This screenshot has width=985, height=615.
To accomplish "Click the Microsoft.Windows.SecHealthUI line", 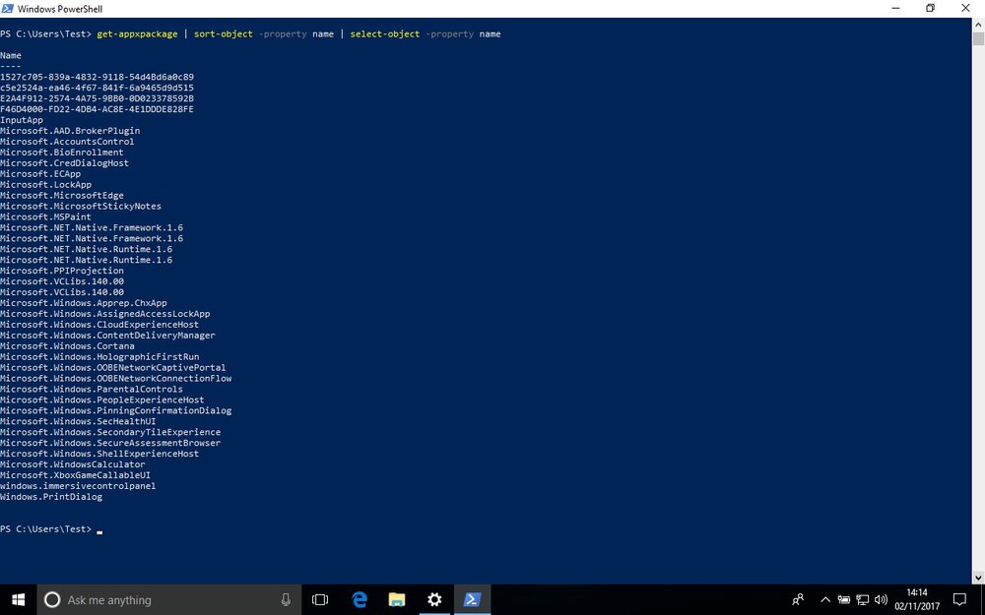I will (78, 421).
